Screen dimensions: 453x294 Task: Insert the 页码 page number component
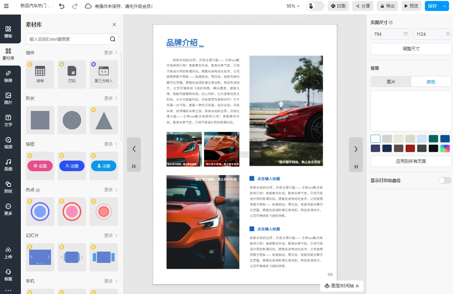(72, 74)
